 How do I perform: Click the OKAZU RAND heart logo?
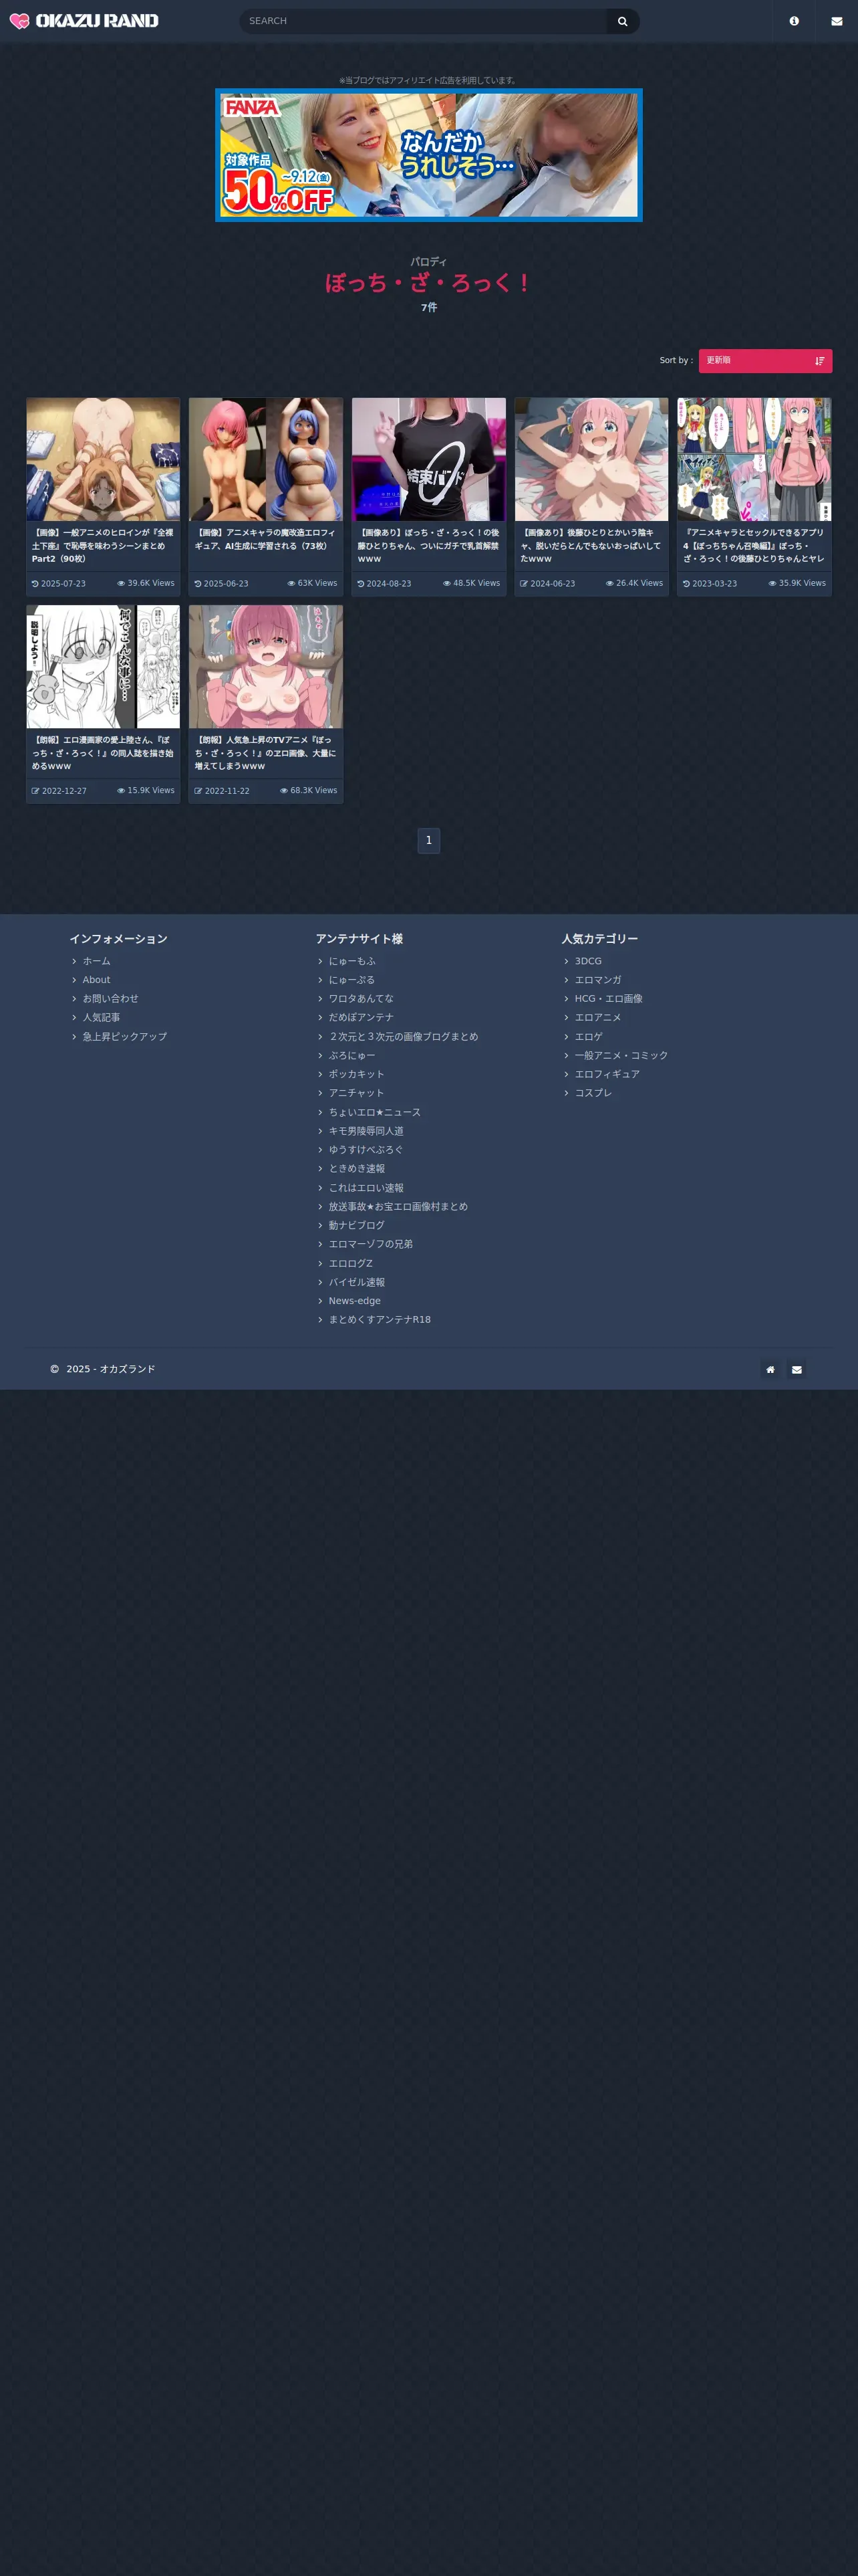tap(84, 21)
